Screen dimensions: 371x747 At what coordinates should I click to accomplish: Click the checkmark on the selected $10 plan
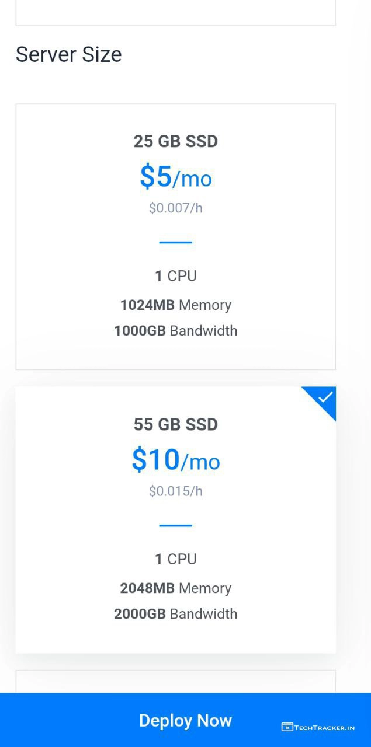325,397
